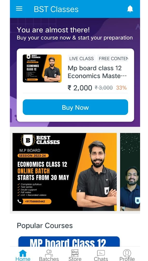Screen dimensions: 148x261
Task: Tap the ₹ 2,000 discounted course price
Action: point(80,88)
